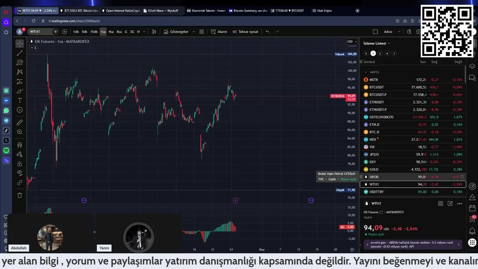
Task: Click the undo arrow in toolbar
Action: [267, 32]
